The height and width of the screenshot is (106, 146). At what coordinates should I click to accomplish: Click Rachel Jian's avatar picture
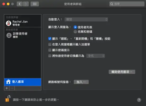click(8, 23)
